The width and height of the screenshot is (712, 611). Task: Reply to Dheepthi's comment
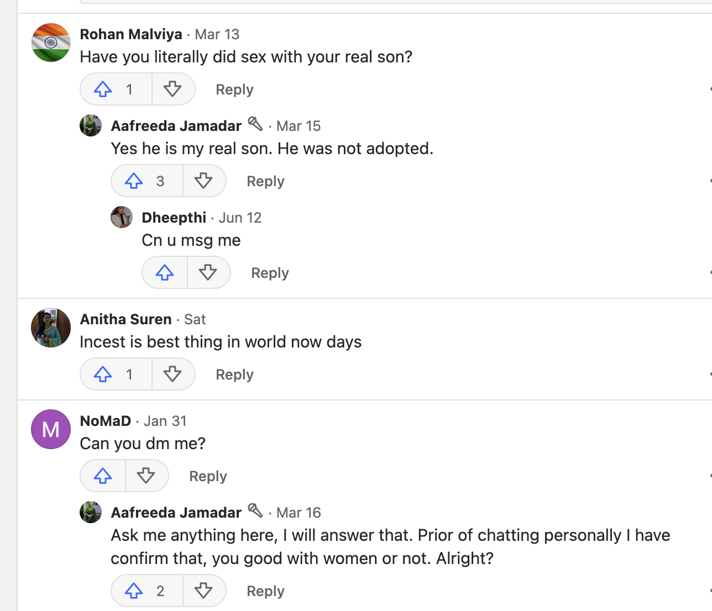[270, 273]
